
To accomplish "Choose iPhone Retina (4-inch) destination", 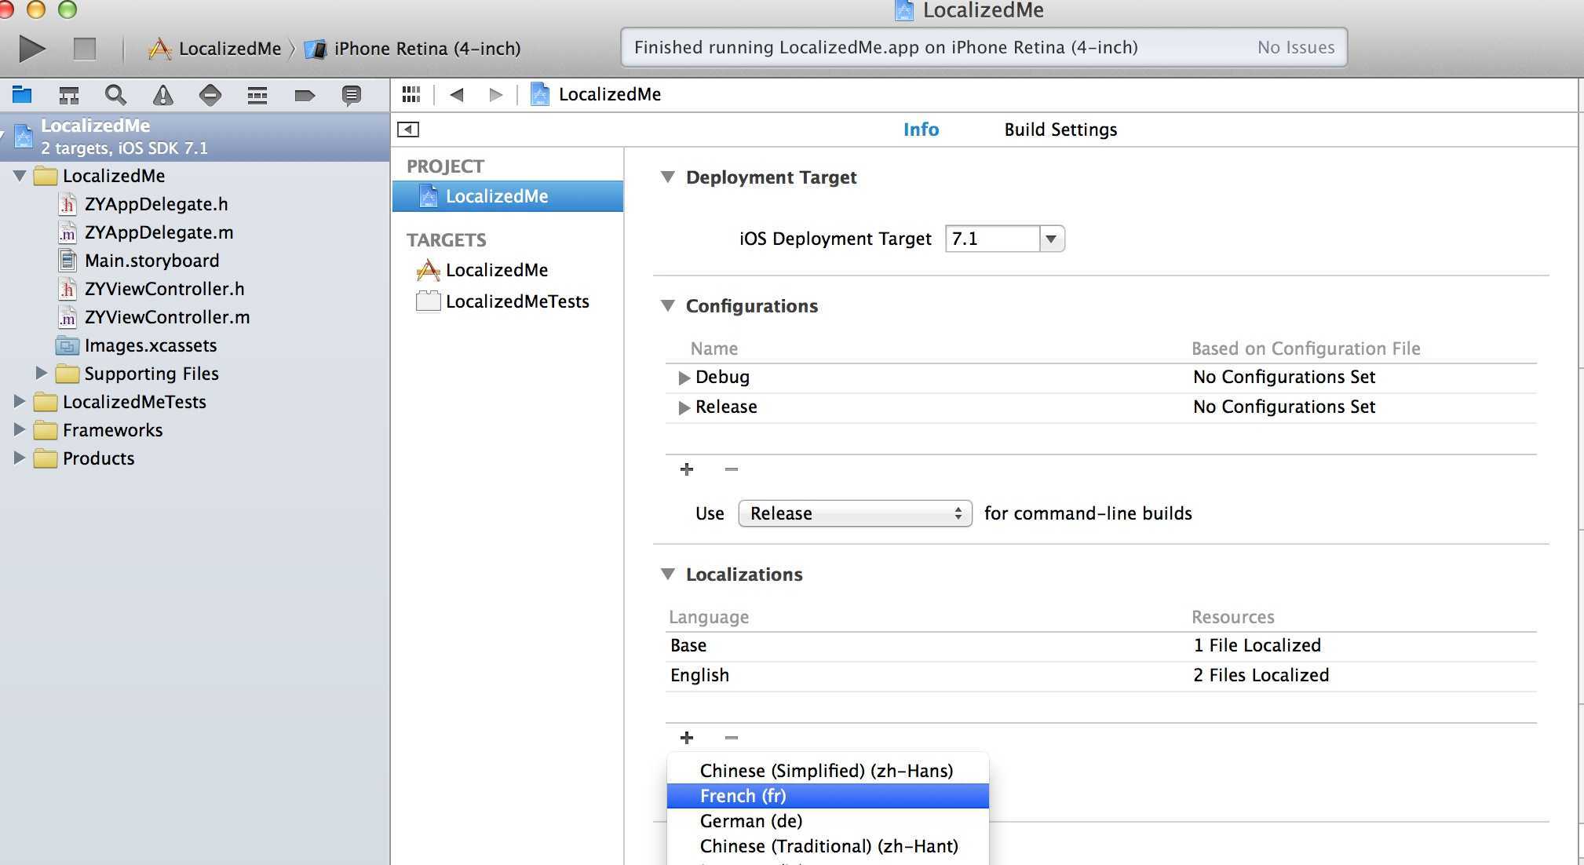I will tap(413, 49).
